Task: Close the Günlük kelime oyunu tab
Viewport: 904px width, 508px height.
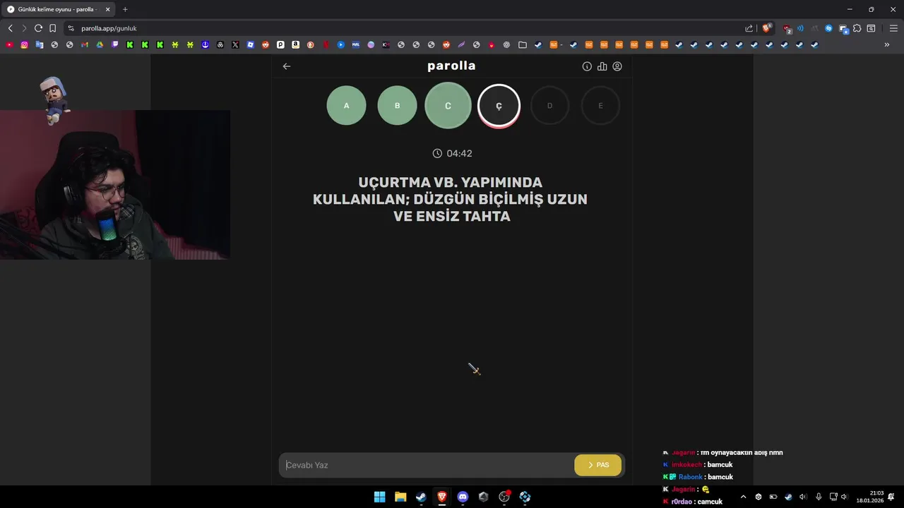Action: point(108,9)
